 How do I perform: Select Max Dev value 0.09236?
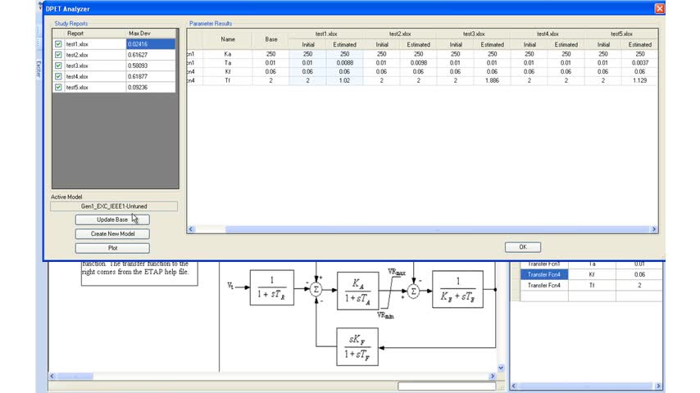click(151, 88)
